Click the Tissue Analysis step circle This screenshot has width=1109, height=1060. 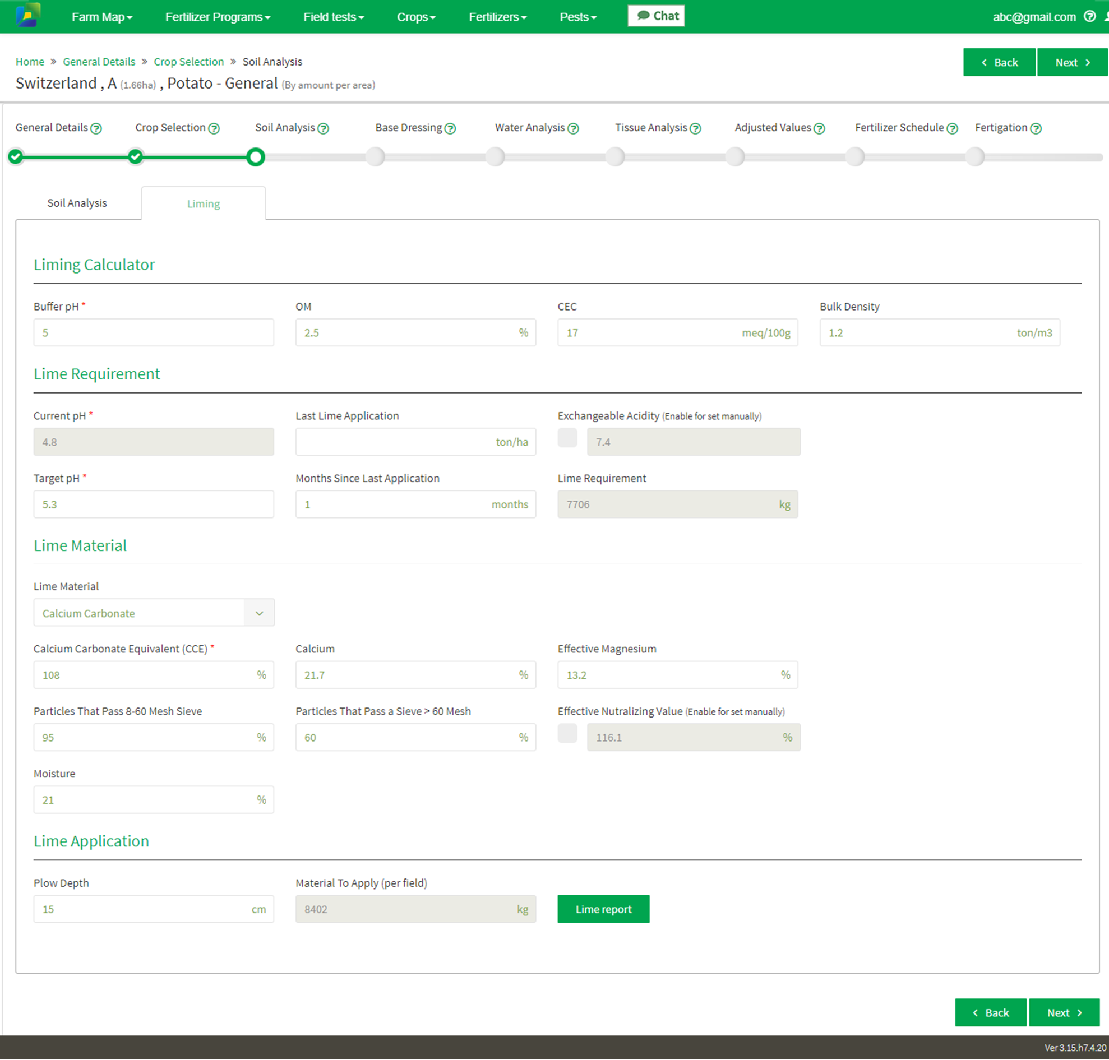(616, 156)
